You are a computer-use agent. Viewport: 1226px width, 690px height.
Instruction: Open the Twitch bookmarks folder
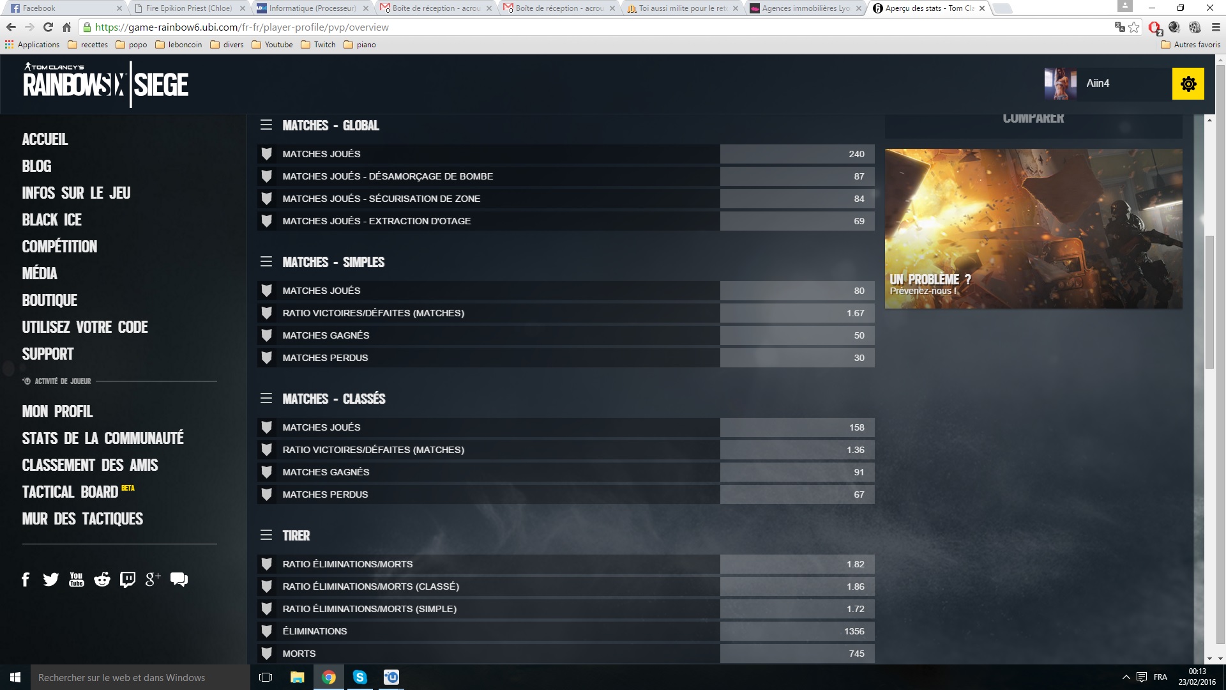tap(318, 45)
